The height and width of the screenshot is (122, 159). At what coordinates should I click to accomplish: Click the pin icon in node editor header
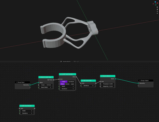78,62
